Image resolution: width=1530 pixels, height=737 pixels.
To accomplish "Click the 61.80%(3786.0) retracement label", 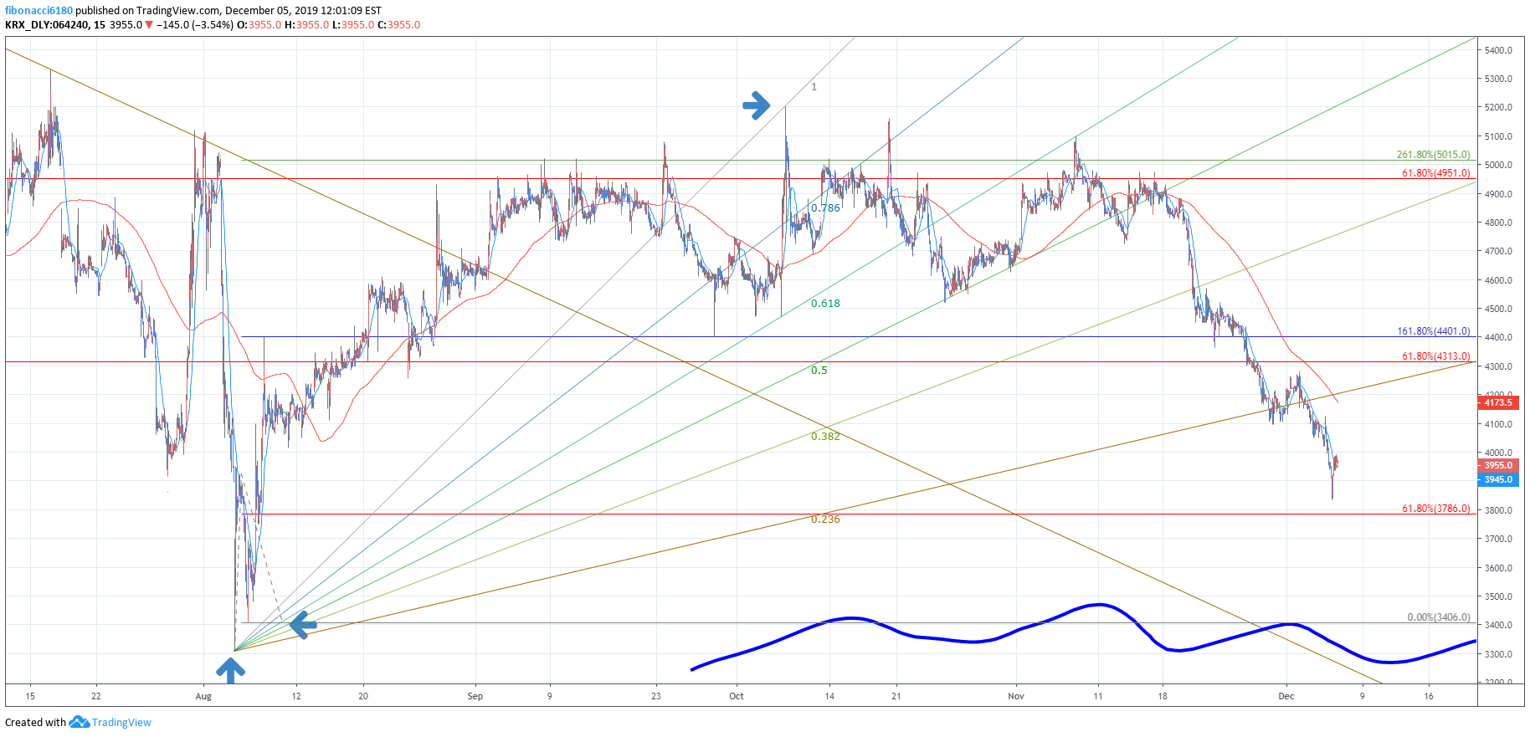I will point(1435,509).
